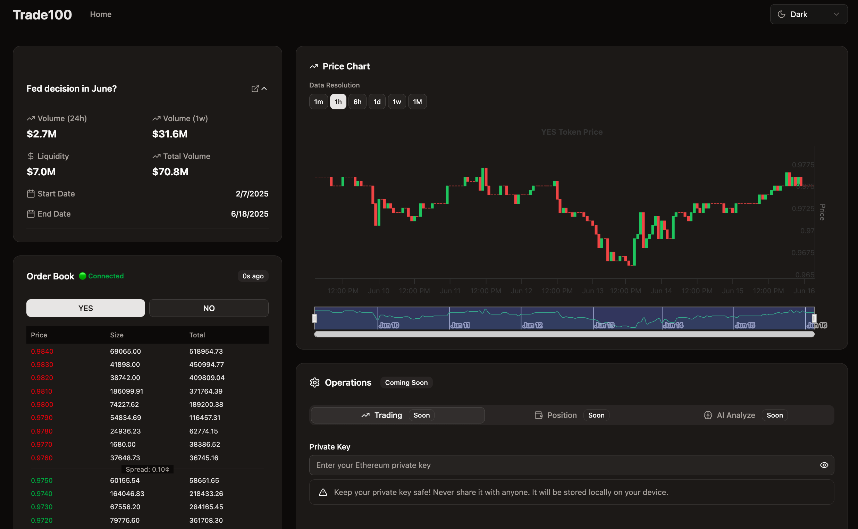Click the Price Chart trending icon
Viewport: 858px width, 529px height.
tap(314, 66)
